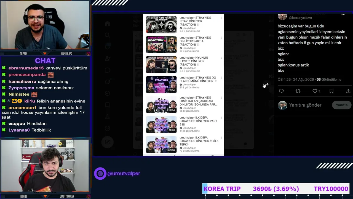Open title 'STRAYKIDS EKSİK KALAN ŞARKILARI DİNLİYOR'
The height and width of the screenshot is (199, 353).
click(198, 101)
